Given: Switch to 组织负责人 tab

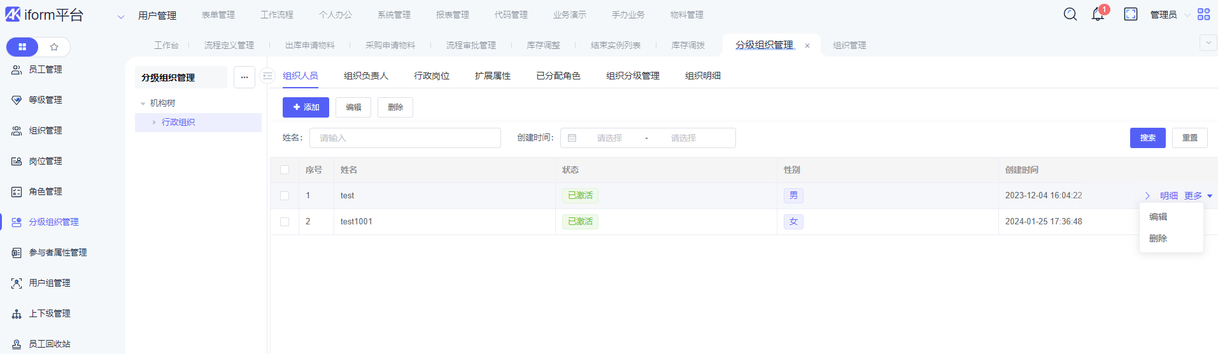Looking at the screenshot, I should [x=365, y=76].
